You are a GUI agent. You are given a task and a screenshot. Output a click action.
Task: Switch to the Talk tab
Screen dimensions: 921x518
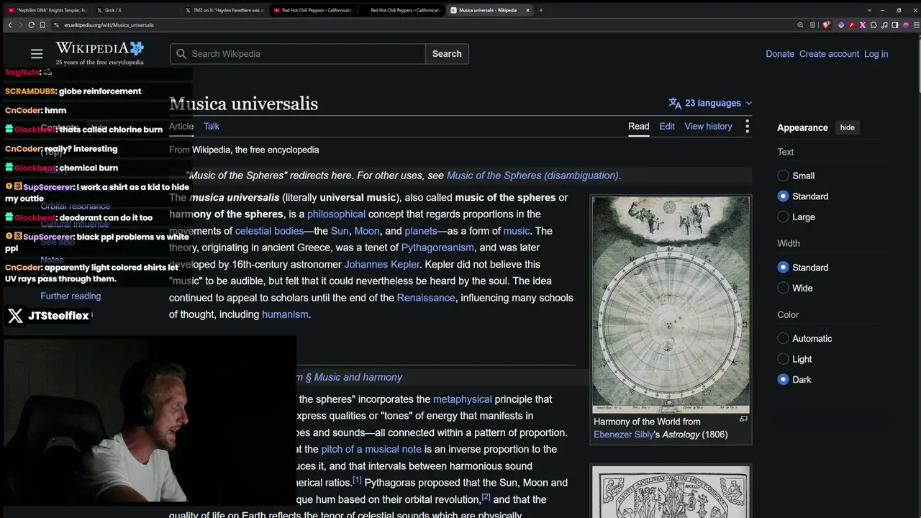(211, 127)
